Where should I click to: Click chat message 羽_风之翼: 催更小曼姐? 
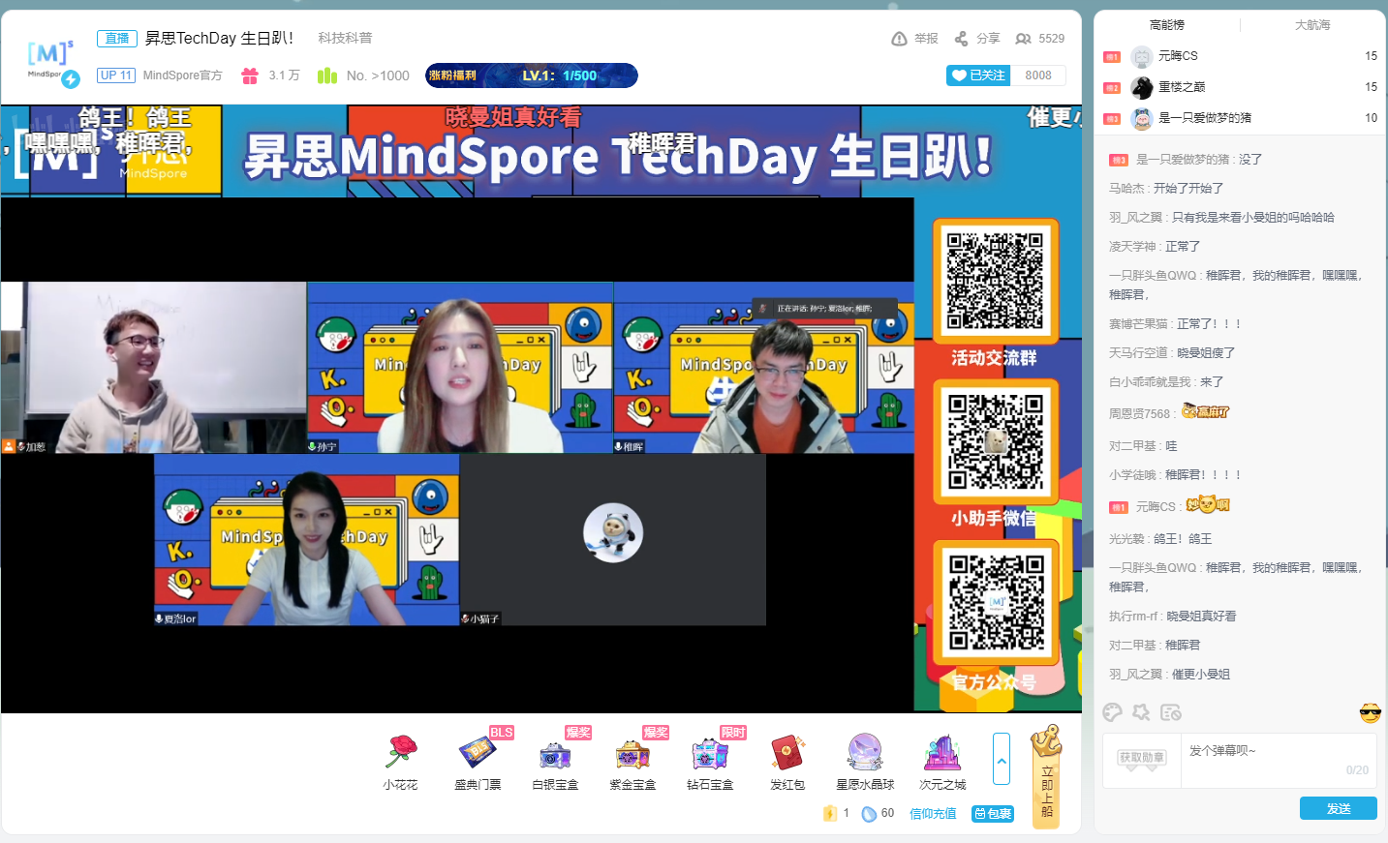click(1169, 675)
